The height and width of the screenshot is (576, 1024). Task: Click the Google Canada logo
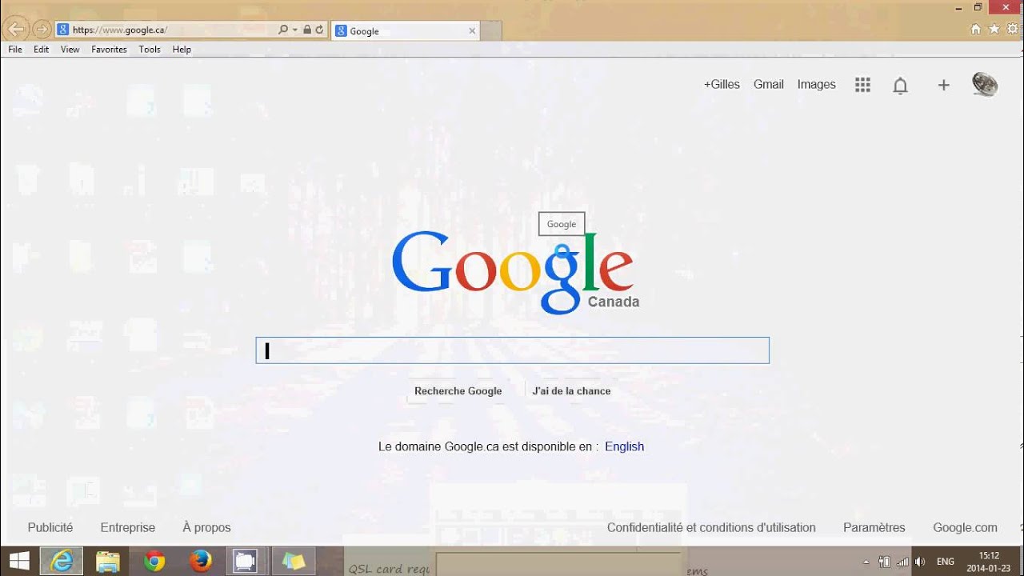pyautogui.click(x=515, y=271)
